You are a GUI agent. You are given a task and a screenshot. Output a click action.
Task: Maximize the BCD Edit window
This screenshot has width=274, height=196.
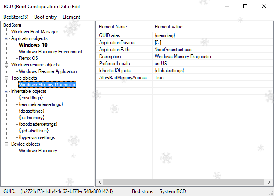click(x=245, y=6)
